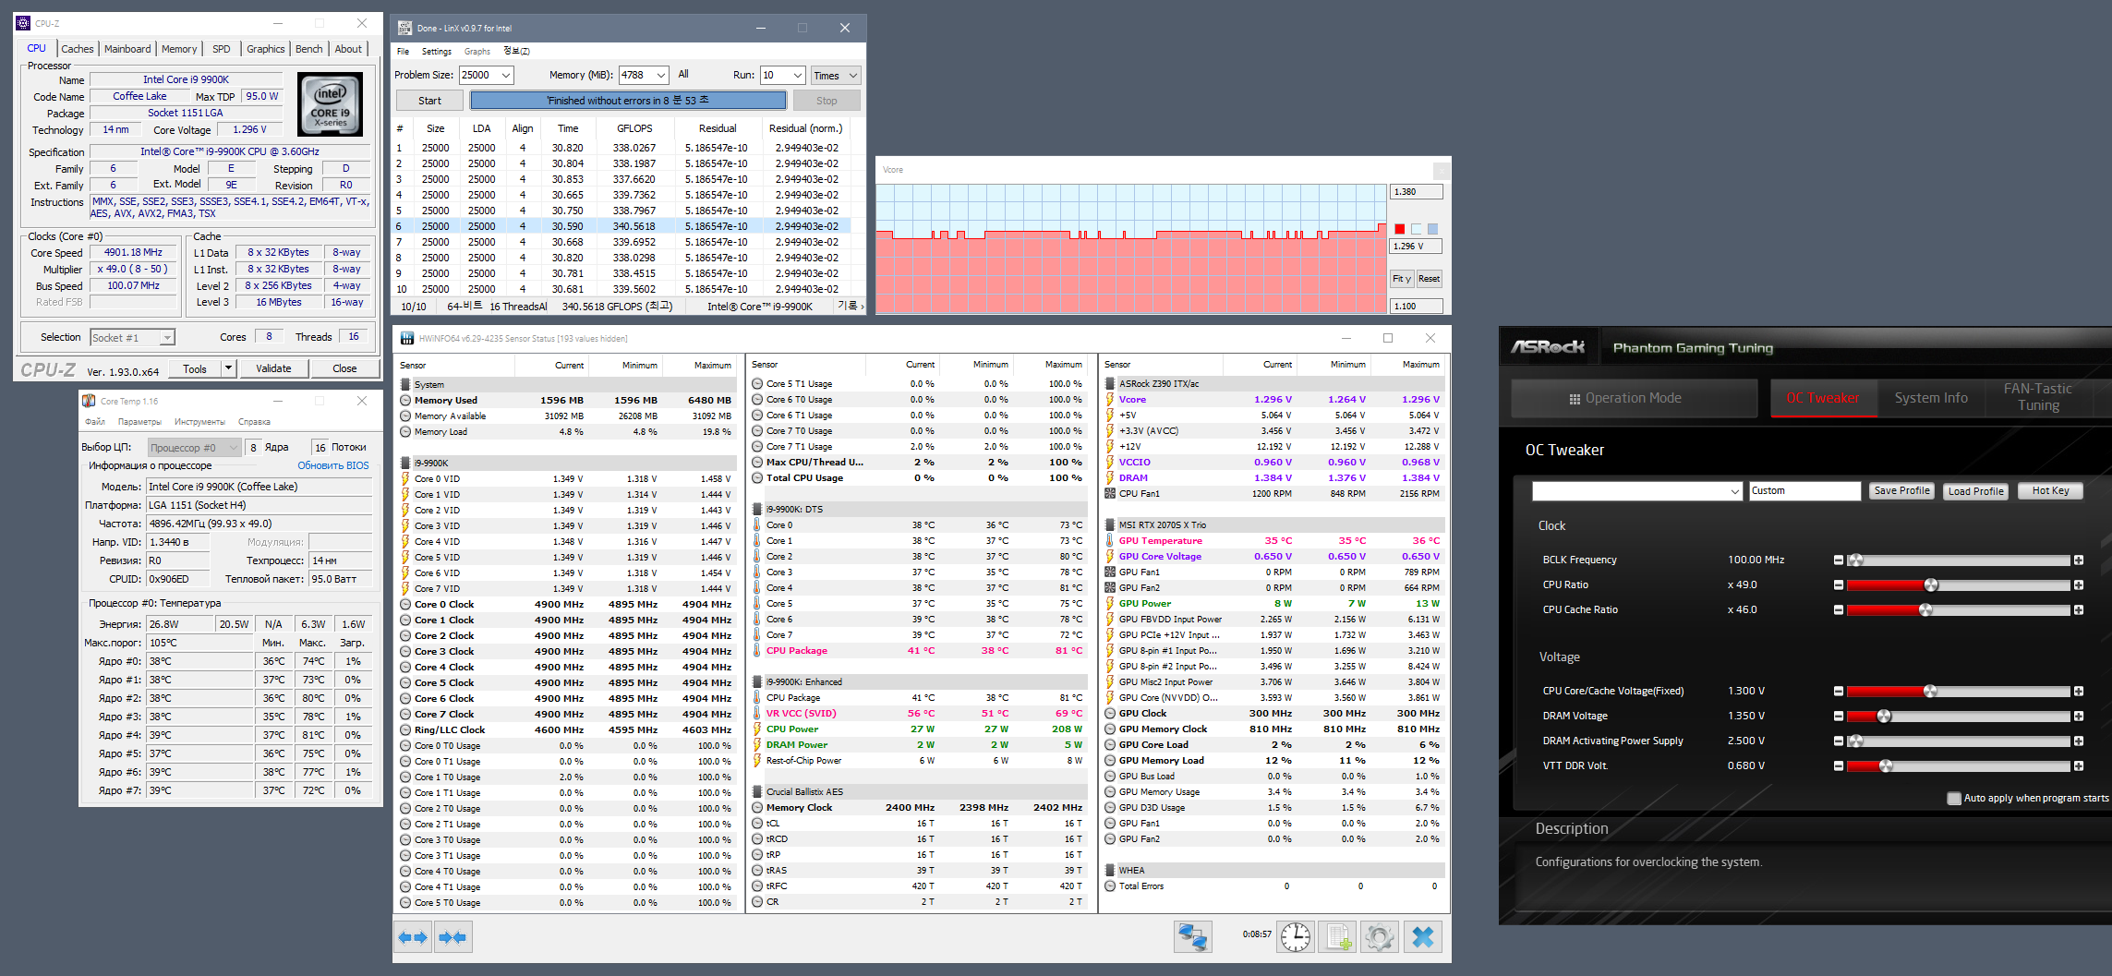This screenshot has width=2112, height=976.
Task: Open HWiNFO remote monitoring network icon
Action: point(1192,937)
